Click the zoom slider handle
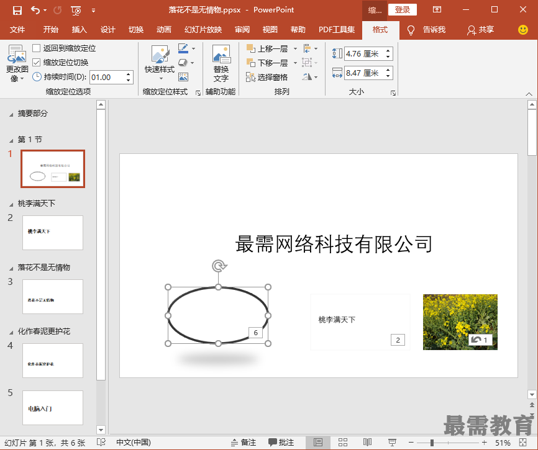This screenshot has height=450, width=538. (432, 443)
